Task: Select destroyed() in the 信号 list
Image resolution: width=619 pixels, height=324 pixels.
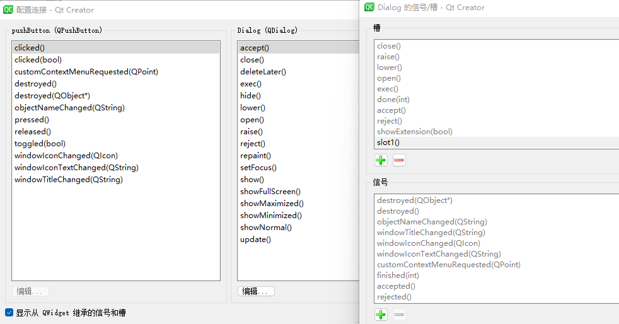Action: pos(497,211)
